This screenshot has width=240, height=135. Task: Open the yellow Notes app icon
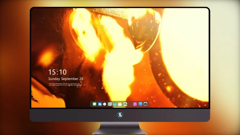click(120, 104)
